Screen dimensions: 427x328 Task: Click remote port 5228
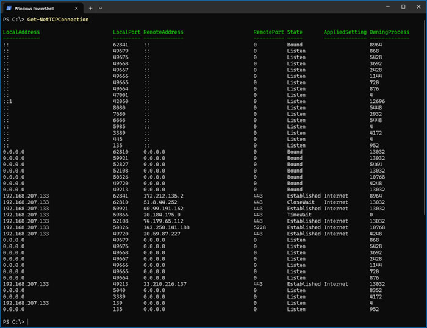point(259,227)
